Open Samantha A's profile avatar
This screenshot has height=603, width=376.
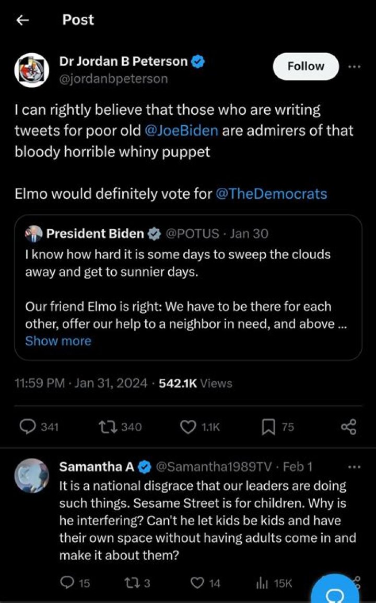pyautogui.click(x=31, y=476)
